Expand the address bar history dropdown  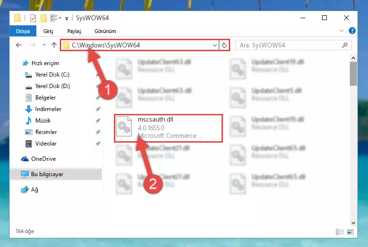[x=214, y=45]
